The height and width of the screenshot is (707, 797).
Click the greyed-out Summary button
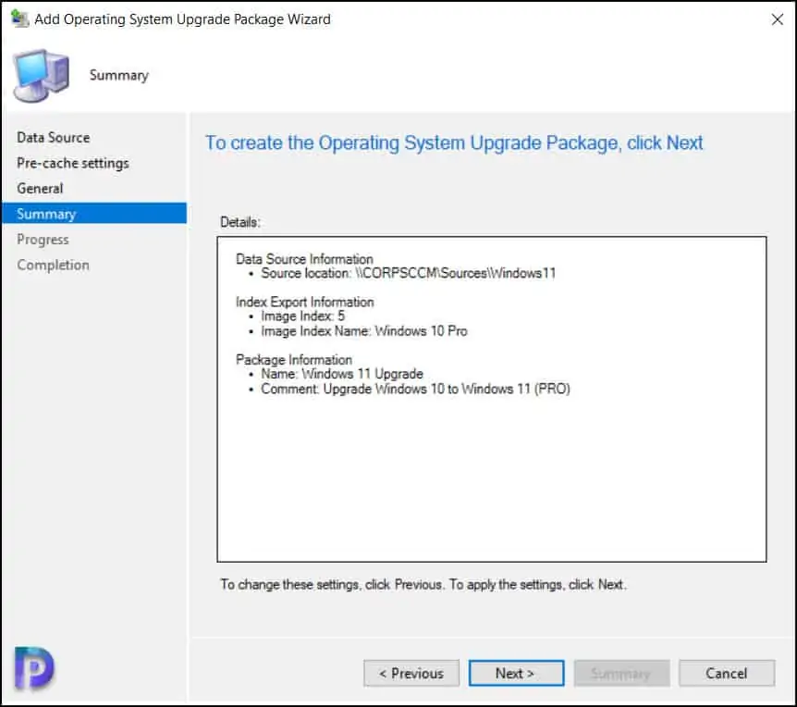point(621,673)
